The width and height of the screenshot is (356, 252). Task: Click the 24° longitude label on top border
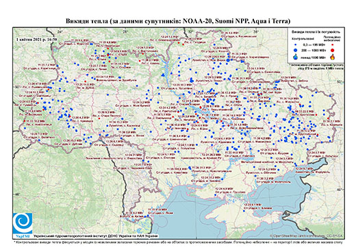click(x=60, y=32)
